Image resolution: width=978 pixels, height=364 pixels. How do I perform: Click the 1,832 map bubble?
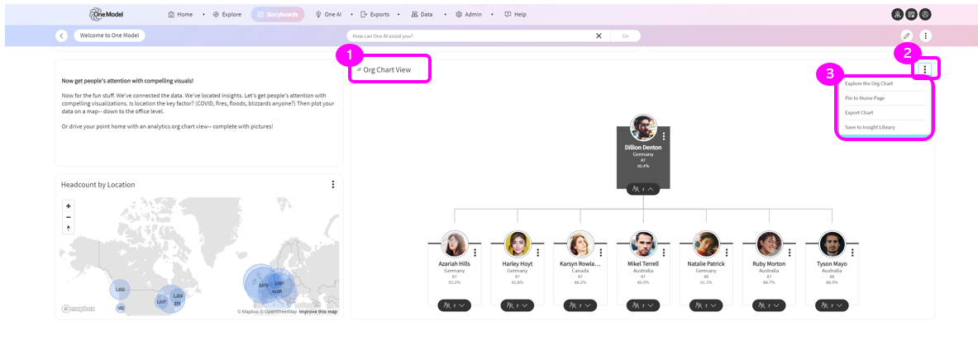coord(121,290)
